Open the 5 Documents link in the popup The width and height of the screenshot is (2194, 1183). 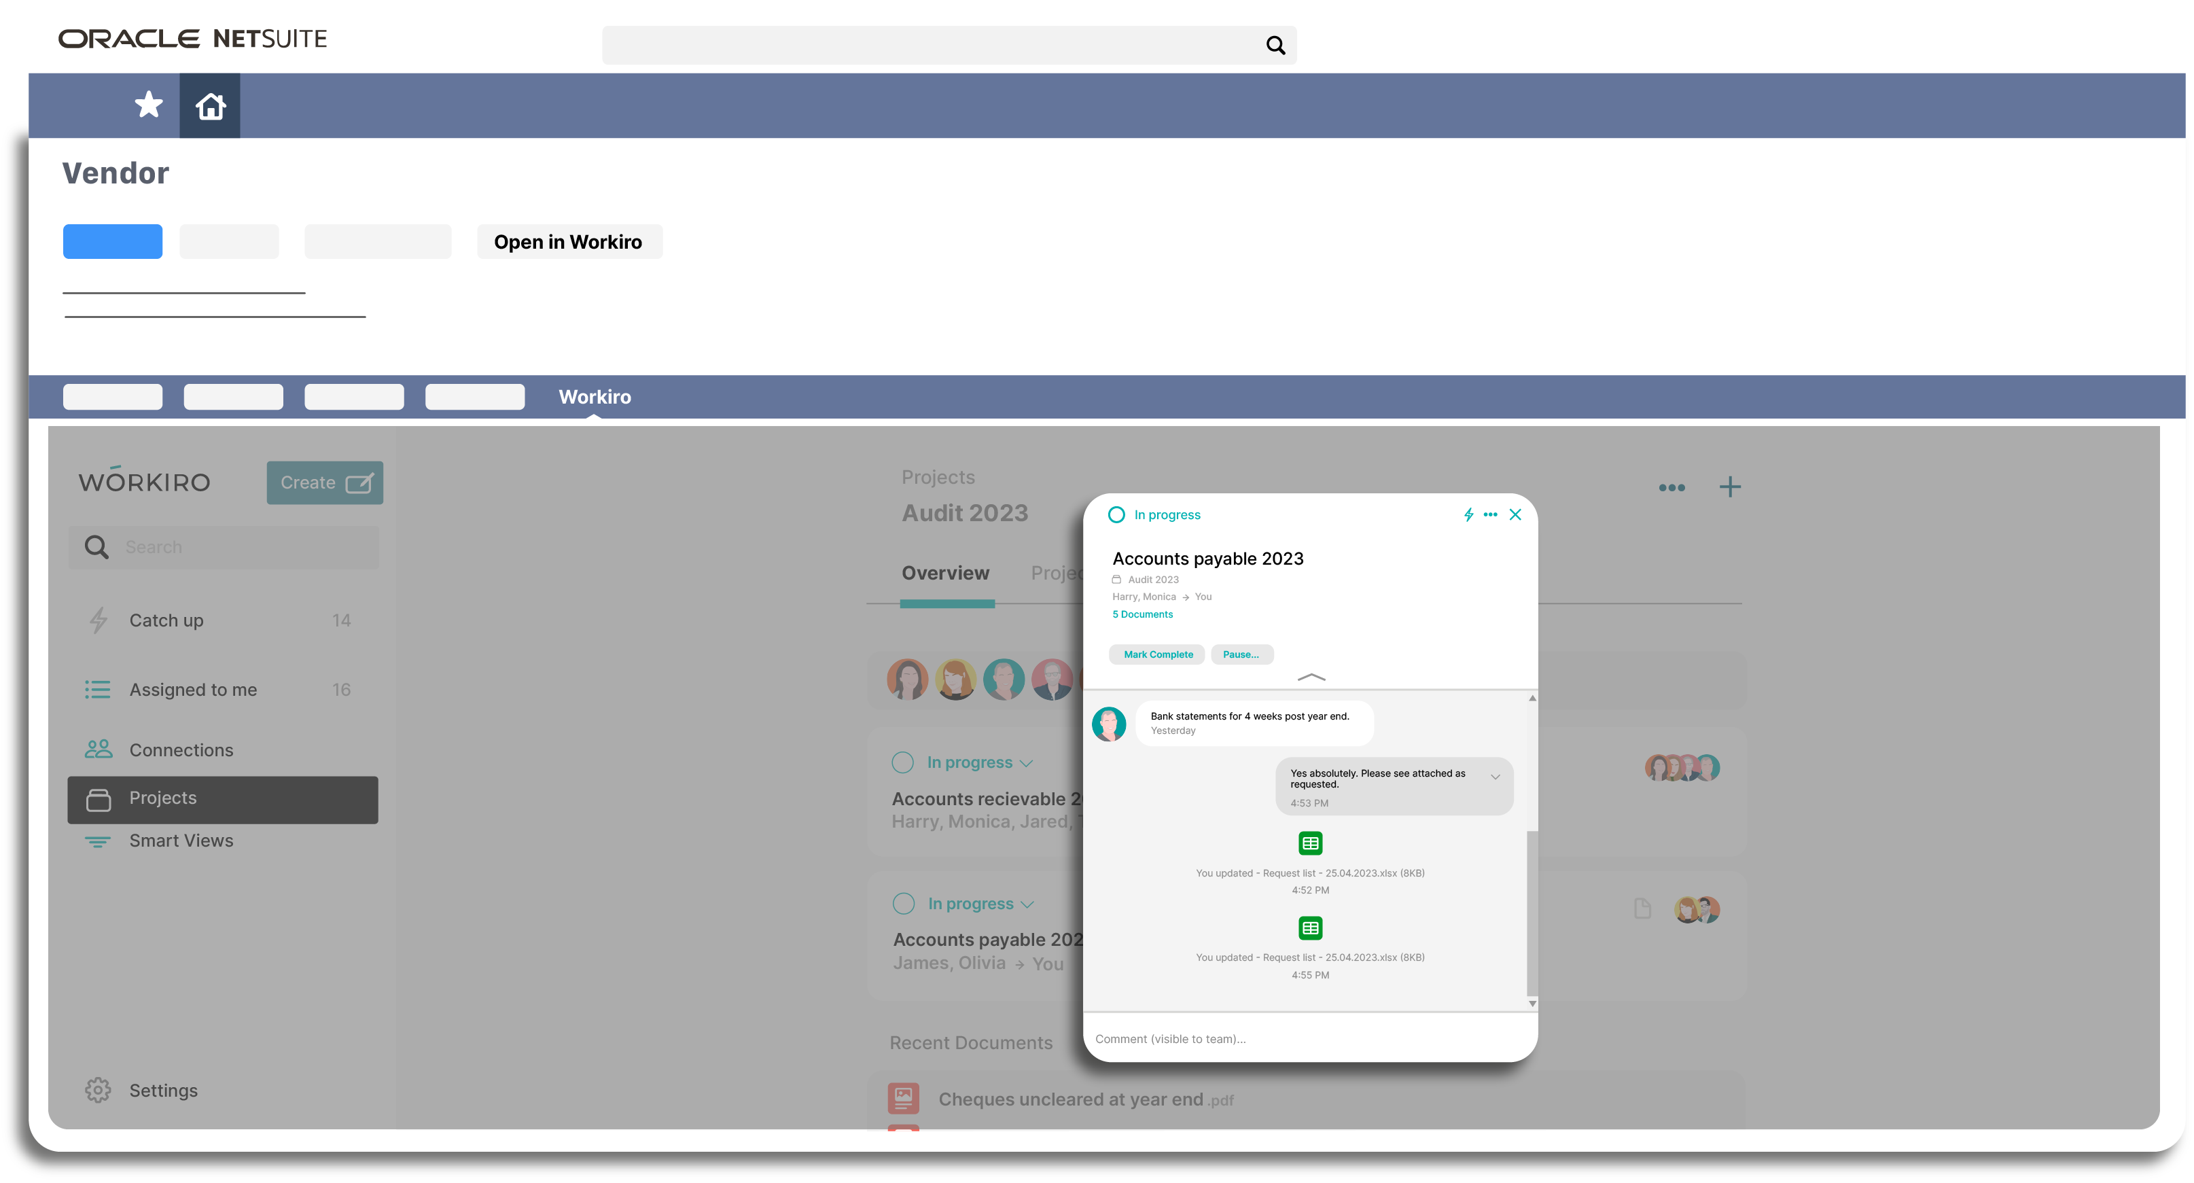[1142, 613]
